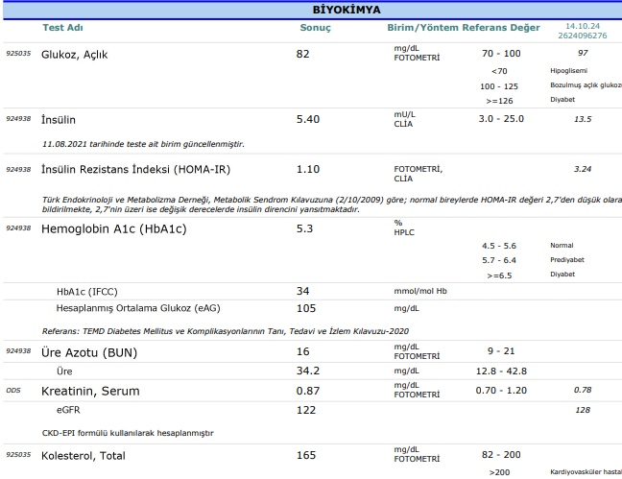Select Kolesterol, Total test name
The height and width of the screenshot is (479, 622).
(84, 456)
